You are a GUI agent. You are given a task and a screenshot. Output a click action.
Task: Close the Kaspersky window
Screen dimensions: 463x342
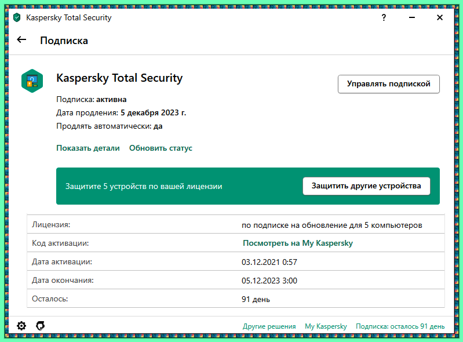pyautogui.click(x=440, y=18)
